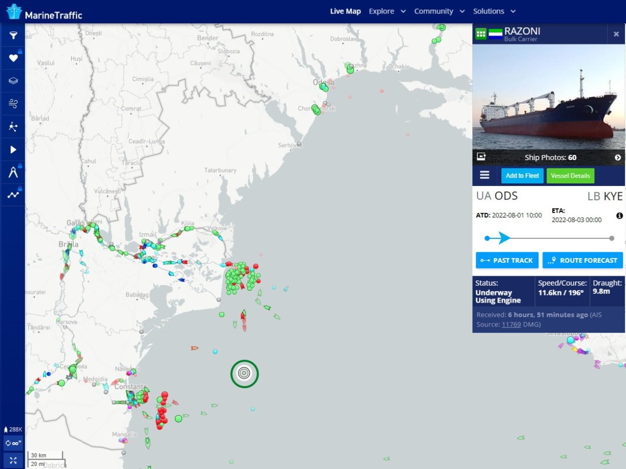This screenshot has width=626, height=469.
Task: Select the distance measuring compass tool
Action: tap(13, 172)
